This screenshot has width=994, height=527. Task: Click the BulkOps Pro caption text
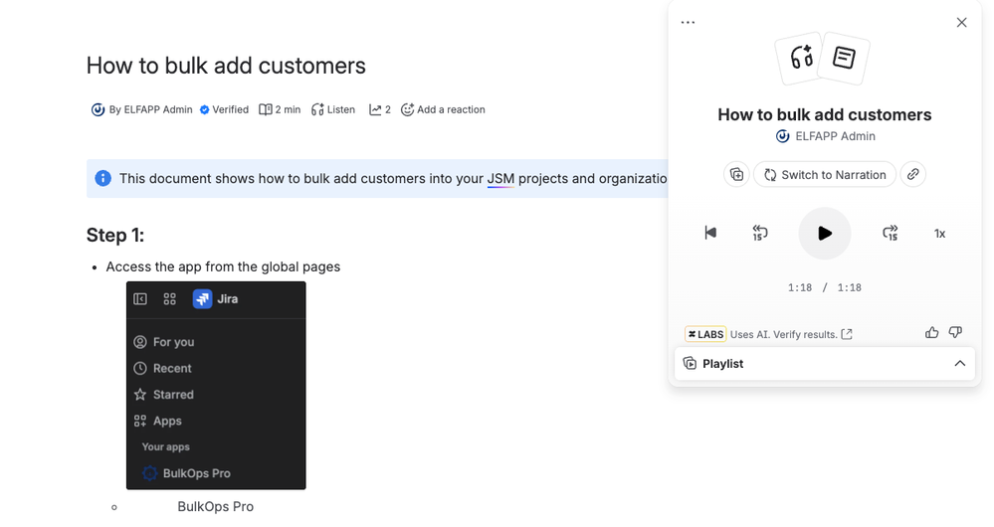click(x=216, y=507)
